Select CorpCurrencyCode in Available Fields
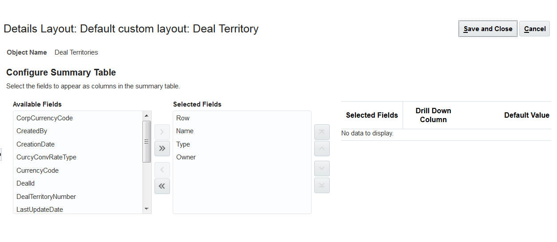 tap(44, 118)
